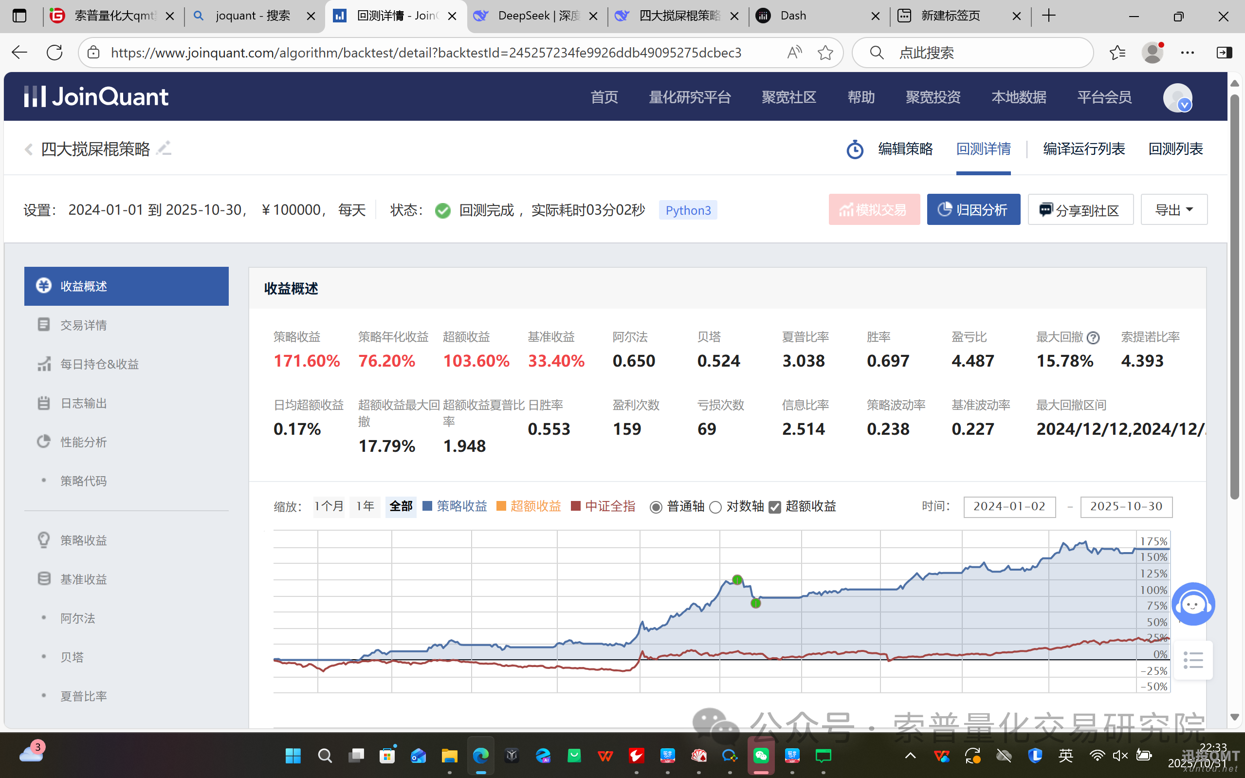Click the stopwatch icon beside 编辑策略
This screenshot has height=778, width=1245.
855,150
